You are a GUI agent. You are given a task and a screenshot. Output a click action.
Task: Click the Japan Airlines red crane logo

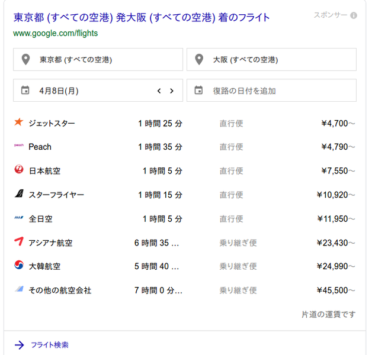19,169
